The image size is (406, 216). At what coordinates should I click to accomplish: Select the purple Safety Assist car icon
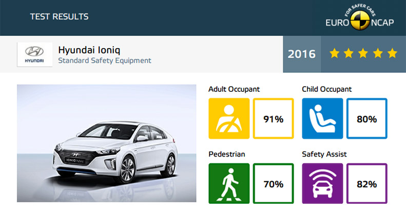tap(322, 183)
